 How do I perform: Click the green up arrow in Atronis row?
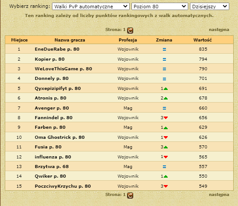[166, 98]
